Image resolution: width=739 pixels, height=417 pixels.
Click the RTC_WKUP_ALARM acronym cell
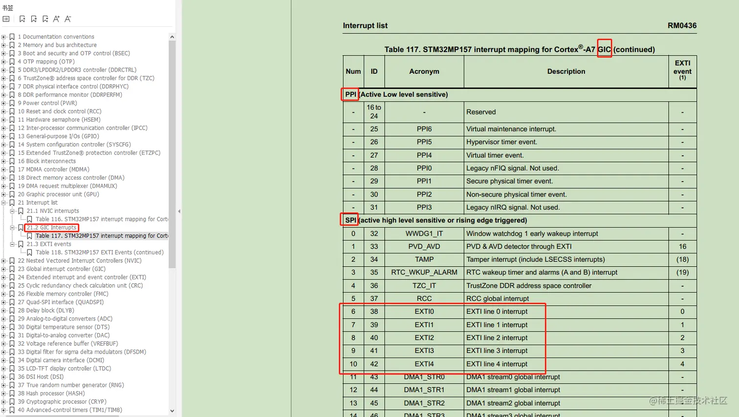[x=424, y=272]
